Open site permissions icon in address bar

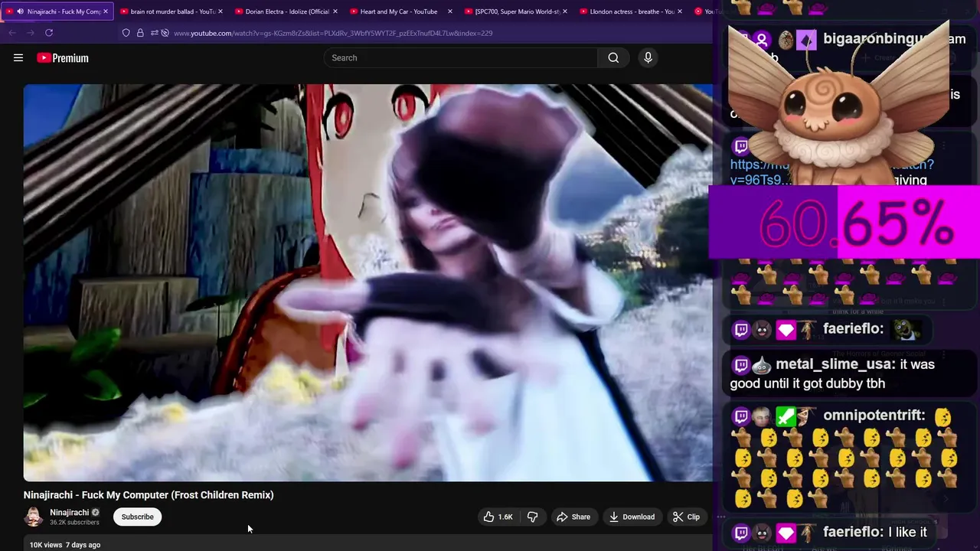pyautogui.click(x=154, y=33)
